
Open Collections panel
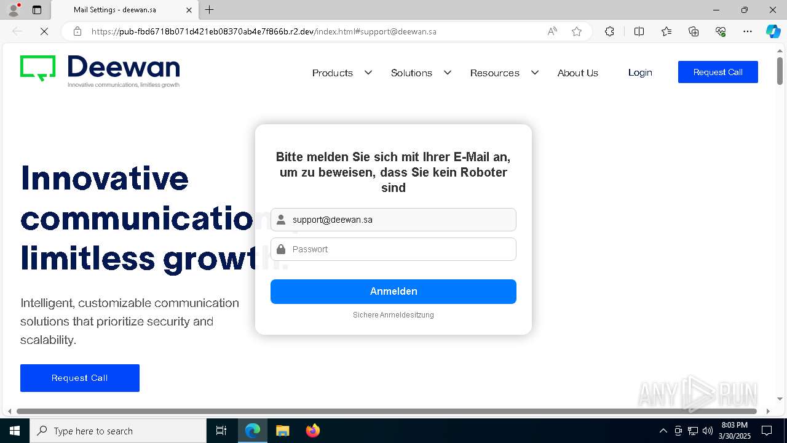pos(694,31)
